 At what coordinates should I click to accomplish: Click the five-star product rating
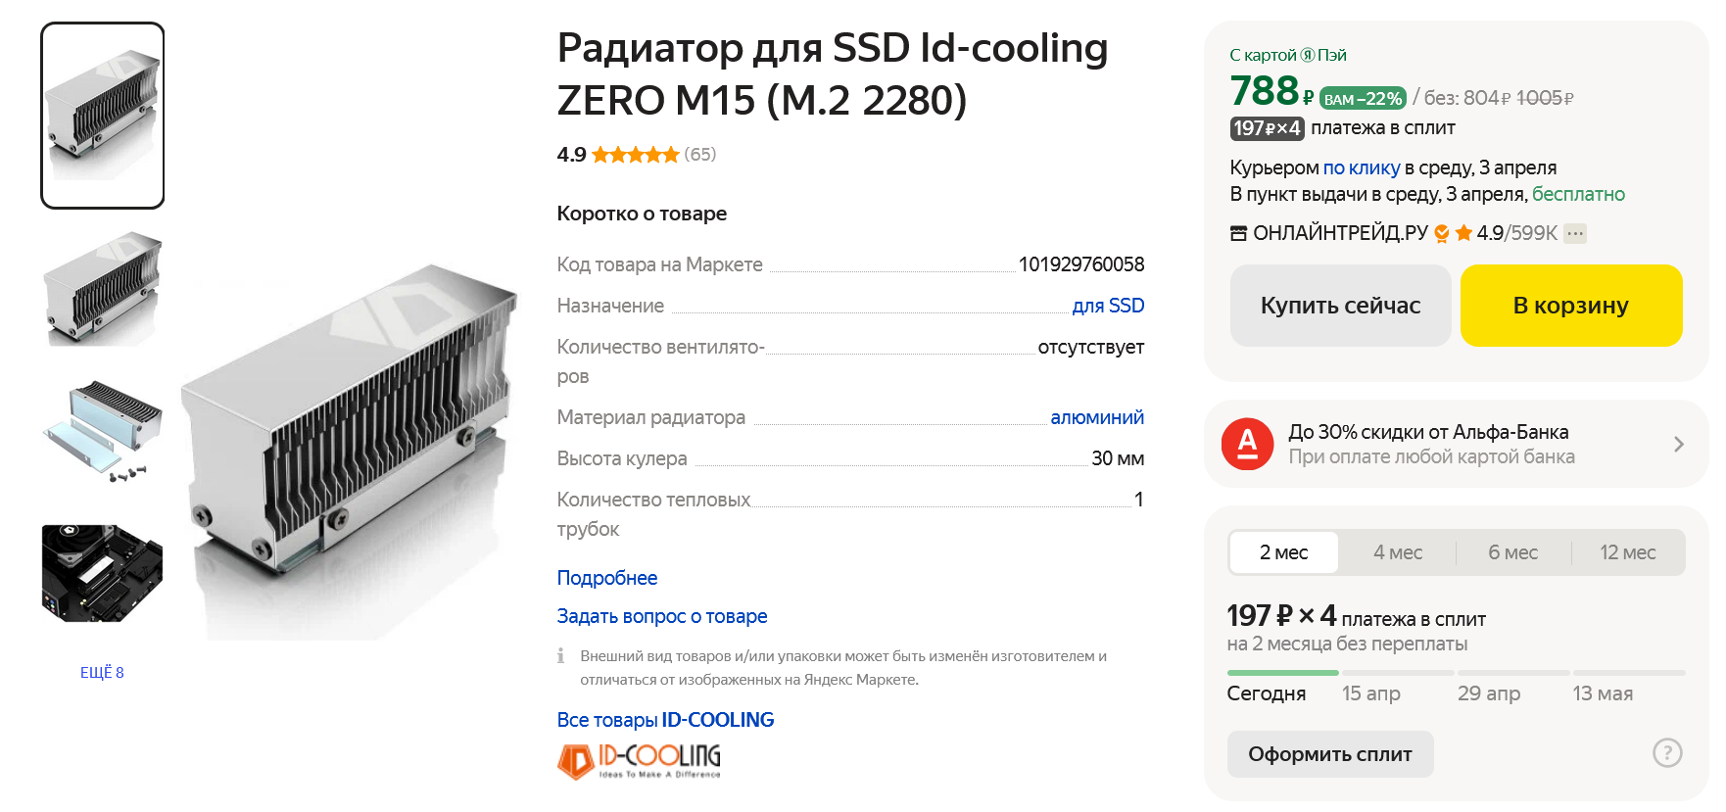[635, 155]
